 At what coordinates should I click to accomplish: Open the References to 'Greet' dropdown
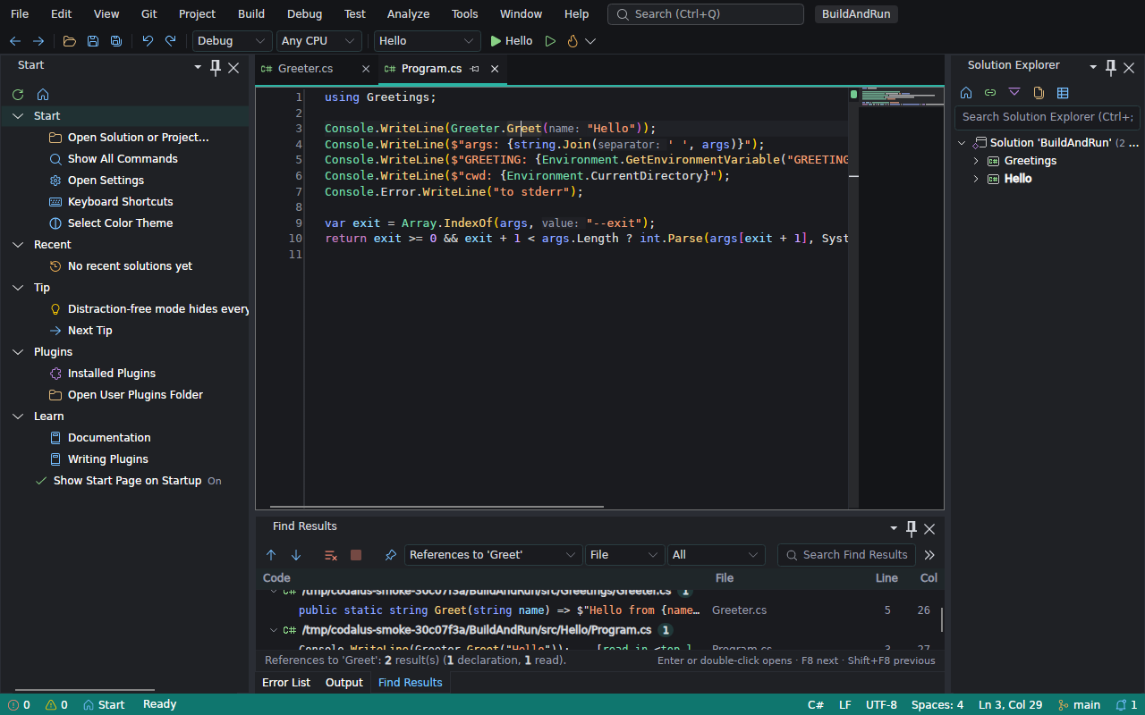[494, 555]
